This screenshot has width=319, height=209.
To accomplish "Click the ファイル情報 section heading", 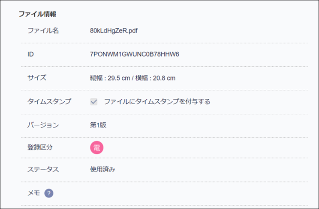I will [x=38, y=14].
